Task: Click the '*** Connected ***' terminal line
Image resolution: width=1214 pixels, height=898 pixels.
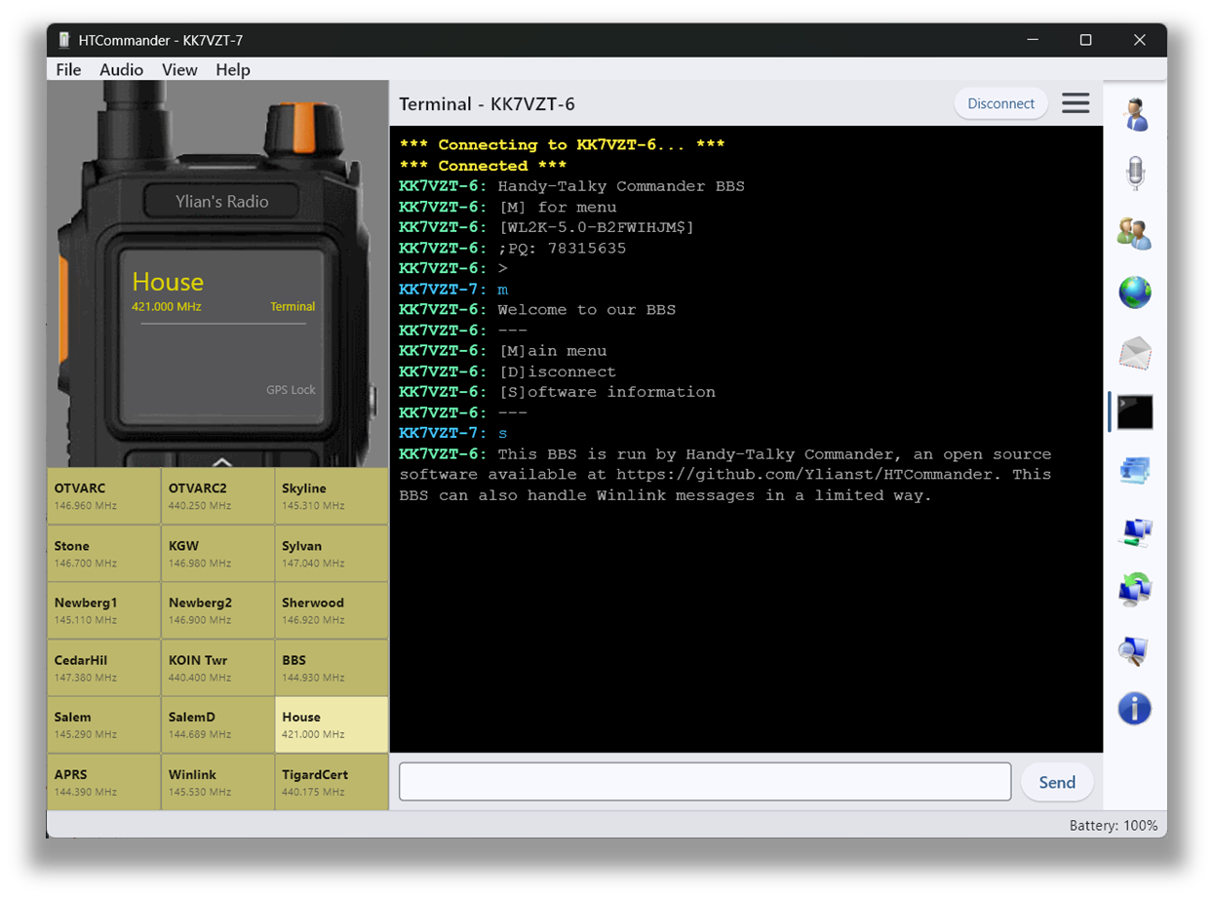Action: (x=483, y=166)
